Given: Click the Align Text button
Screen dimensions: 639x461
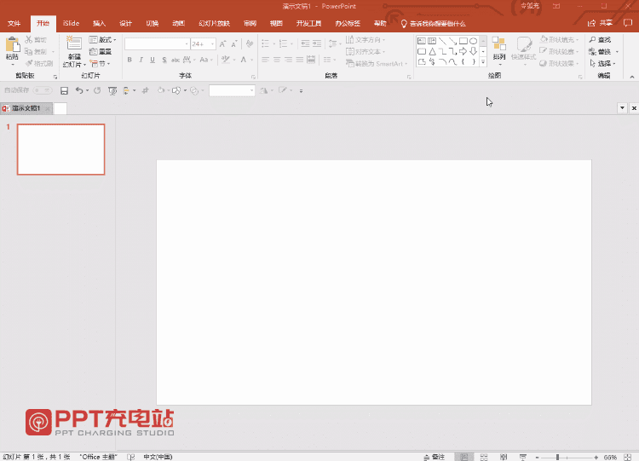Looking at the screenshot, I should (366, 52).
